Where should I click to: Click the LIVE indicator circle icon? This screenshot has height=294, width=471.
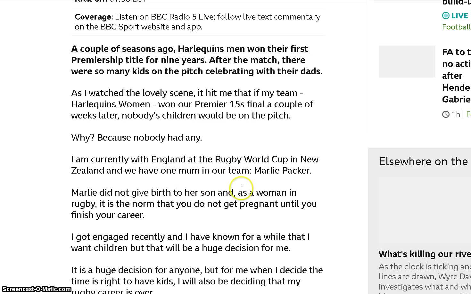coord(446,16)
